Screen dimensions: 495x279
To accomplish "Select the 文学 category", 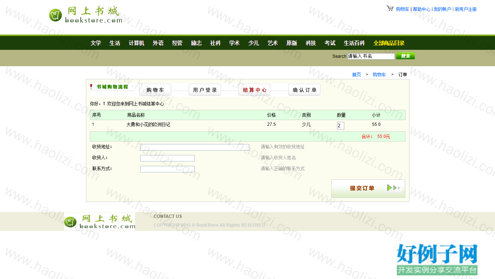I will coord(96,43).
